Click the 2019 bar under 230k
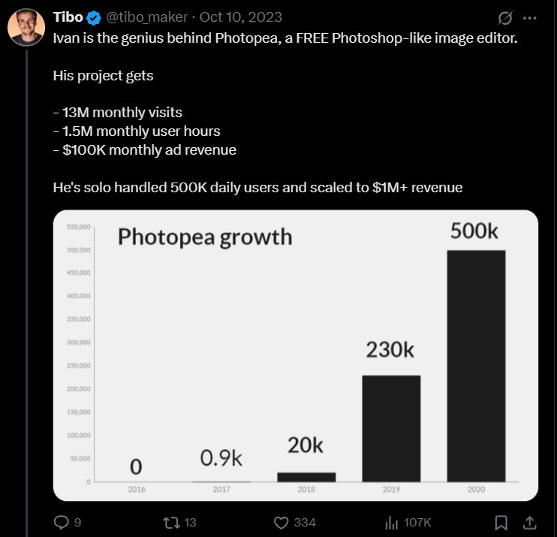The image size is (557, 537). point(392,428)
